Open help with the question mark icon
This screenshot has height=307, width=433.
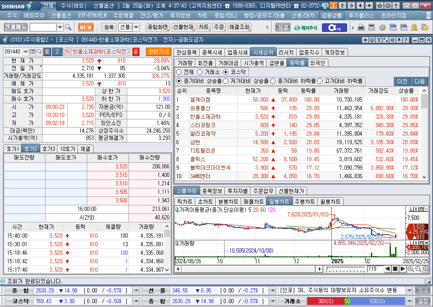click(x=396, y=6)
